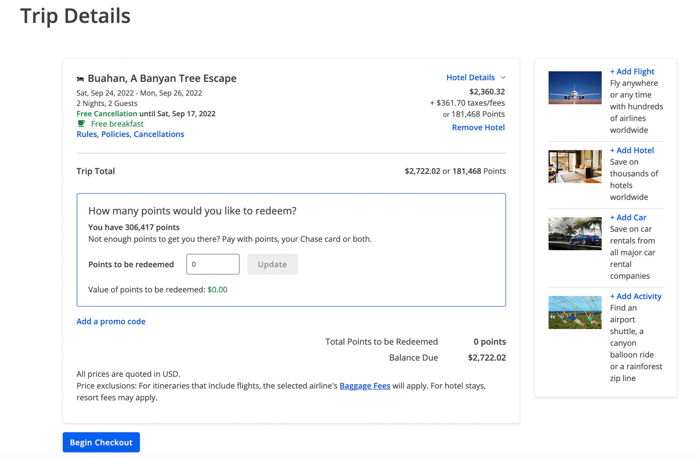Viewport: 698px width, 459px height.
Task: Click the hotel bed icon beside Buahan
Action: coord(80,79)
